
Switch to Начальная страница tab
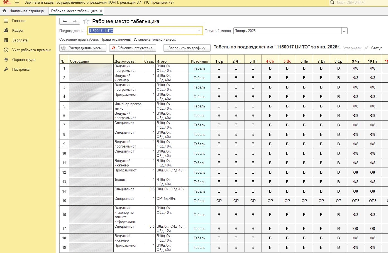click(x=26, y=11)
